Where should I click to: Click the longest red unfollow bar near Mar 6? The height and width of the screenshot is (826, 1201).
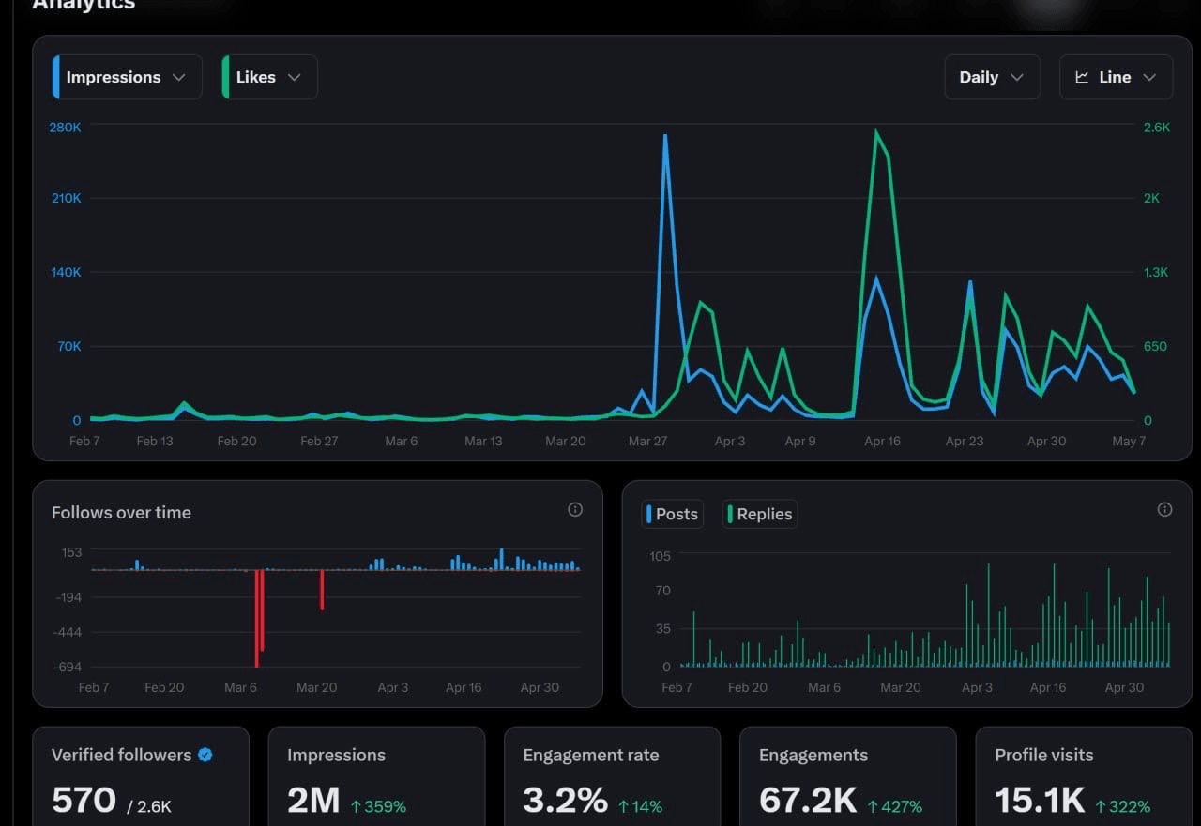point(257,618)
